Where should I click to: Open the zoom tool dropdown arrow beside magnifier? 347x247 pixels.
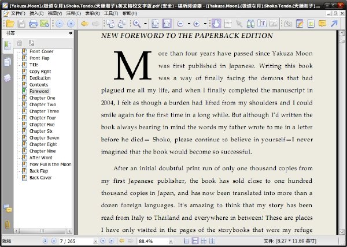(145, 24)
